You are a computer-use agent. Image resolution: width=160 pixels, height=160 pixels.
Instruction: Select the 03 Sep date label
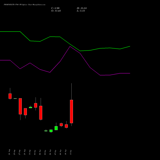[x=45, y=152]
